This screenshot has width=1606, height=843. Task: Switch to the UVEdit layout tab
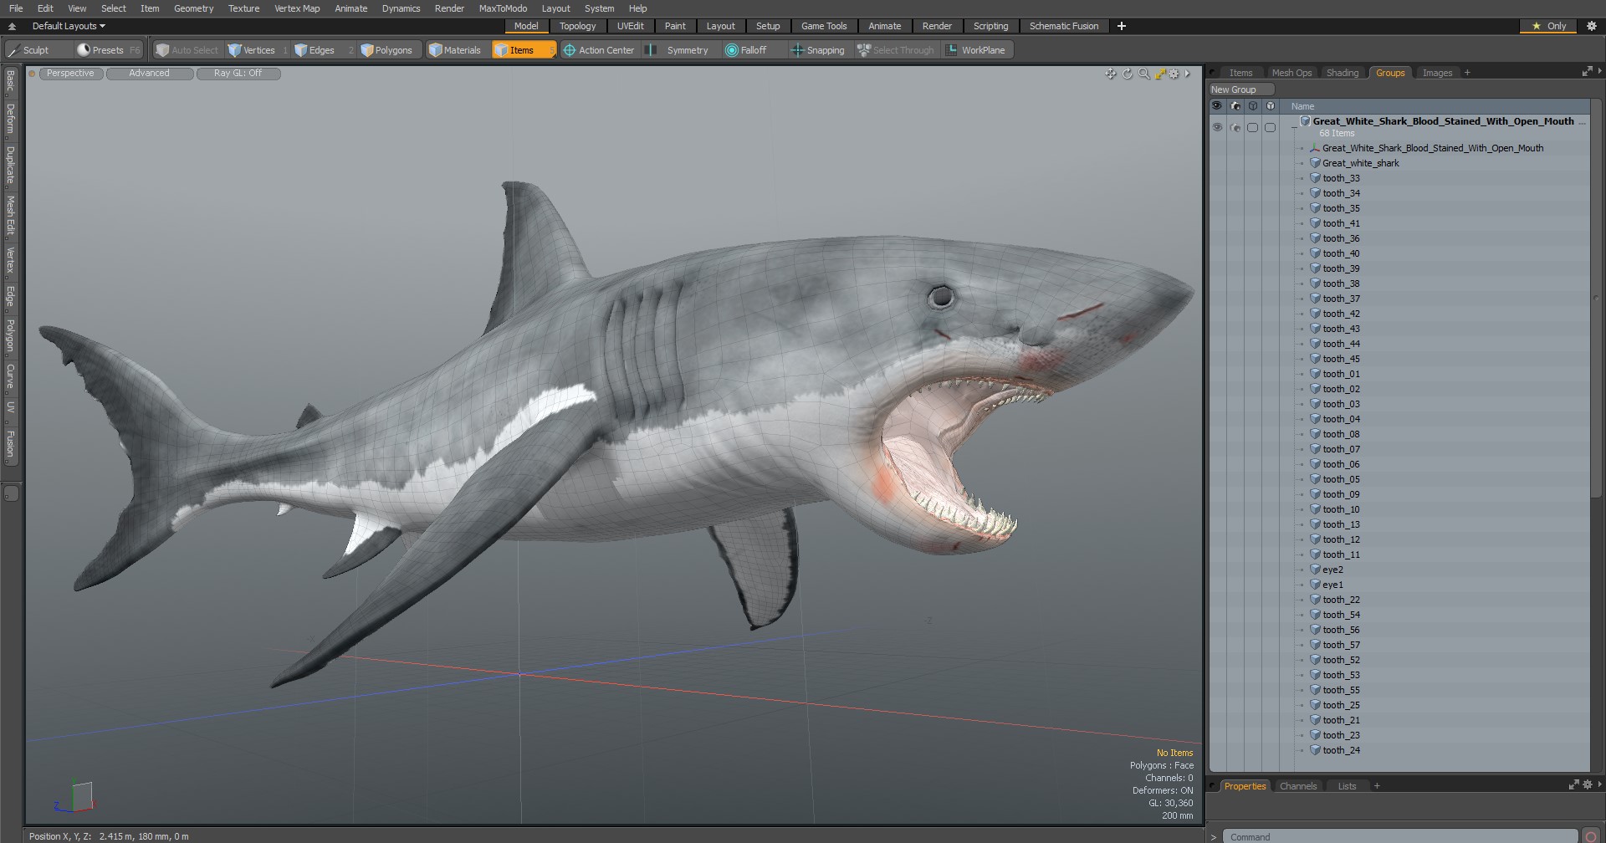pyautogui.click(x=631, y=26)
